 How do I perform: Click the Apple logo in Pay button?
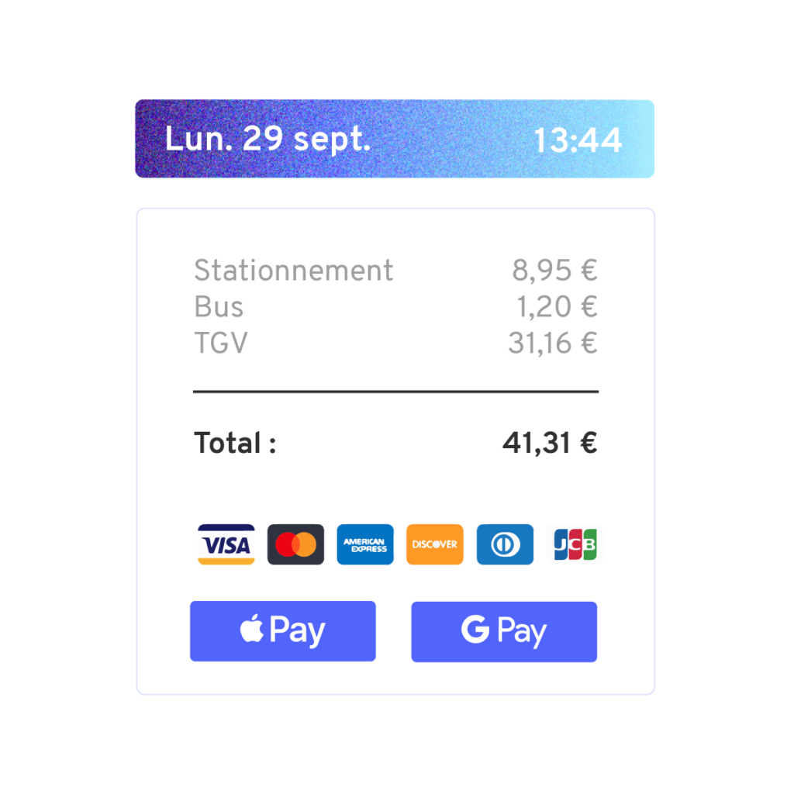pyautogui.click(x=252, y=628)
